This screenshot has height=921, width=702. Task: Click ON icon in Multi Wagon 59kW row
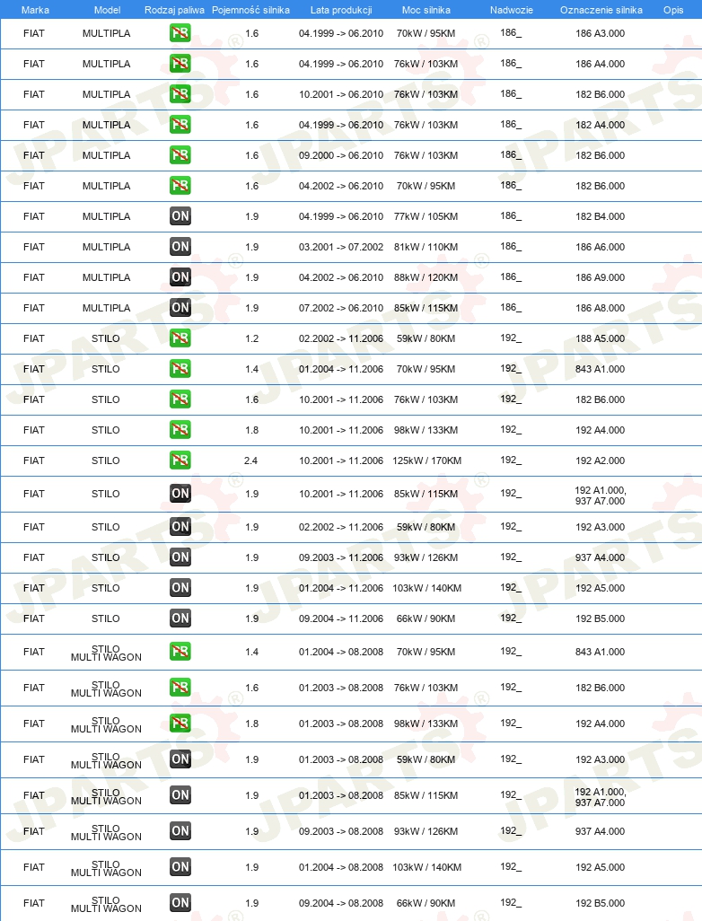[x=180, y=759]
